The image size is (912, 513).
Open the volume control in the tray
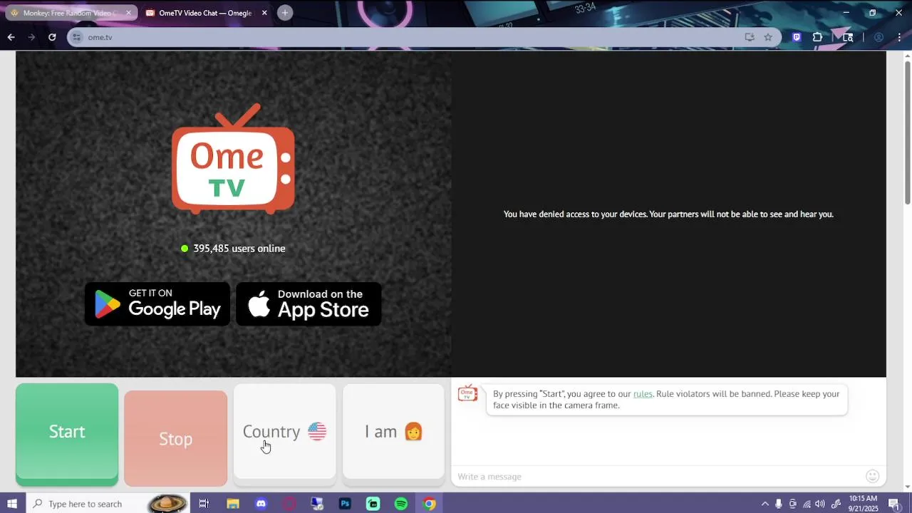[820, 504]
